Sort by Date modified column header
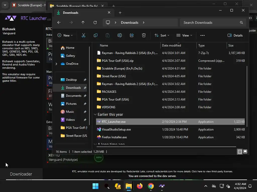The height and width of the screenshot is (192, 257). [x=171, y=45]
